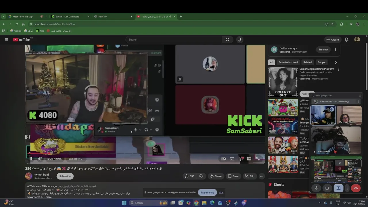Image resolution: width=368 pixels, height=207 pixels.
Task: Click the address bar URL field
Action: click(178, 24)
